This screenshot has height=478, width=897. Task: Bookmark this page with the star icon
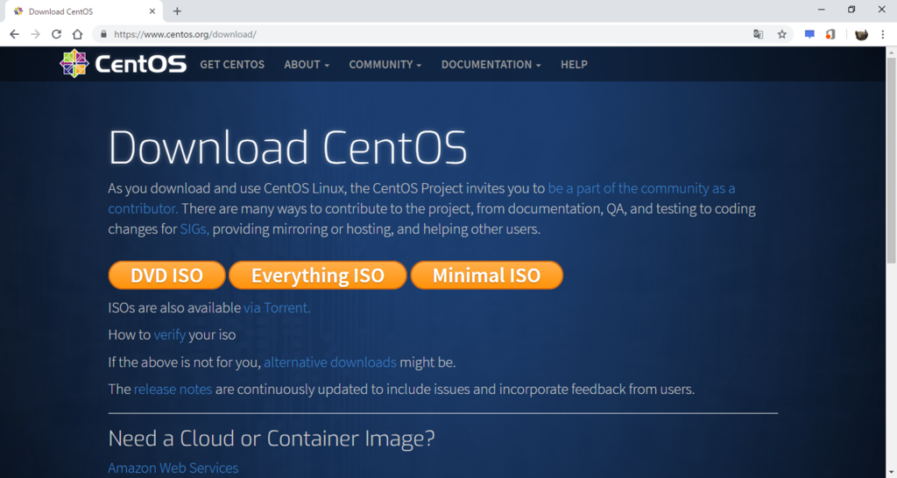point(782,34)
